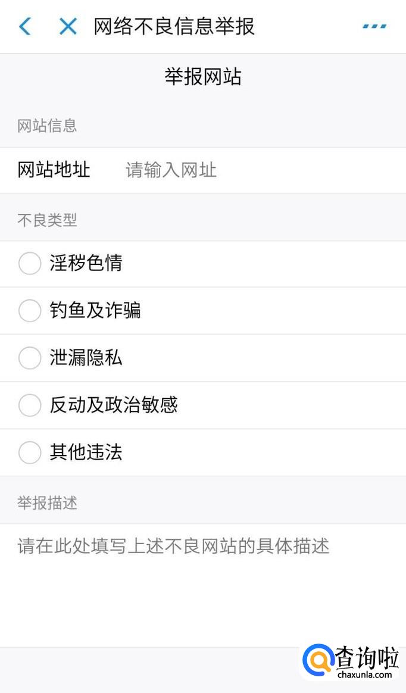This screenshot has height=693, width=406.
Task: Open the three-dot more options menu
Action: [374, 26]
